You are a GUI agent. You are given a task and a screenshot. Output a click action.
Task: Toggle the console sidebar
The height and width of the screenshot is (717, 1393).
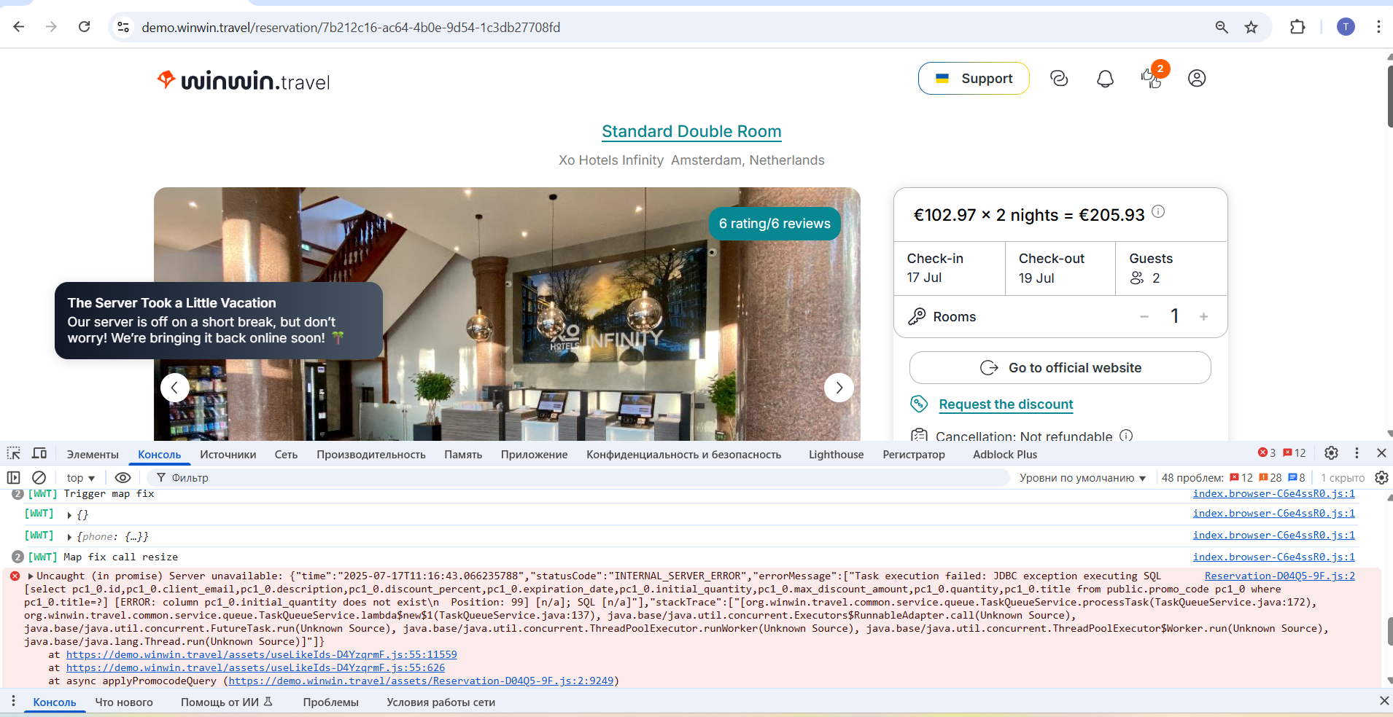(13, 477)
